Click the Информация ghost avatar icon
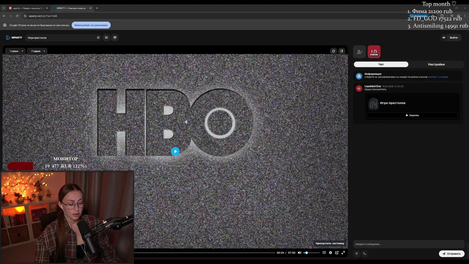 point(359,76)
